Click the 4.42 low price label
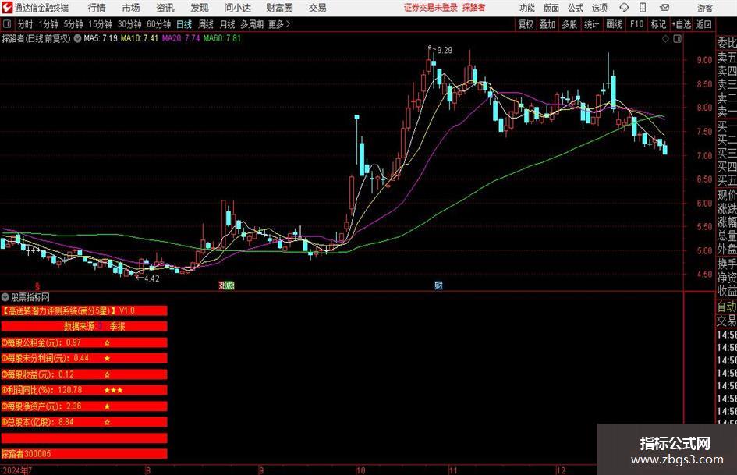 (152, 278)
